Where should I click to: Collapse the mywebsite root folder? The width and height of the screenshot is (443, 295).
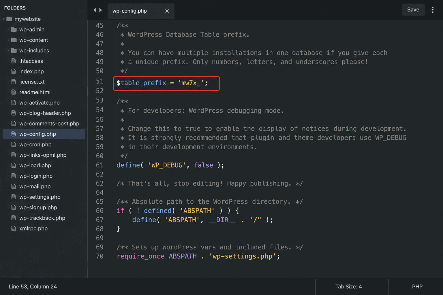click(x=4, y=19)
